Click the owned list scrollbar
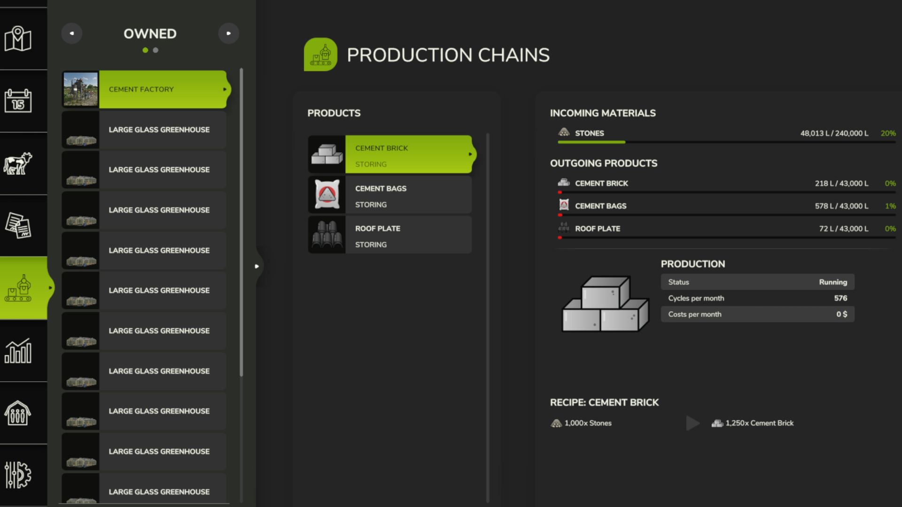The height and width of the screenshot is (507, 902). click(241, 222)
